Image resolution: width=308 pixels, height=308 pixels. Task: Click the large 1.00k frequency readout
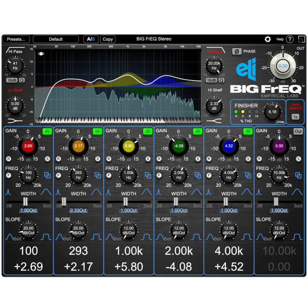[129, 251]
